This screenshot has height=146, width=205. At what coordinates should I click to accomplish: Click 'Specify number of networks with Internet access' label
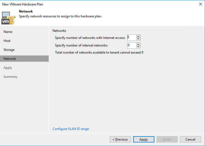(90, 38)
